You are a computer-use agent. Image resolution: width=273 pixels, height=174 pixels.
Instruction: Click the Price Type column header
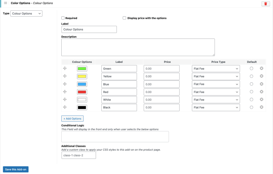218,62
